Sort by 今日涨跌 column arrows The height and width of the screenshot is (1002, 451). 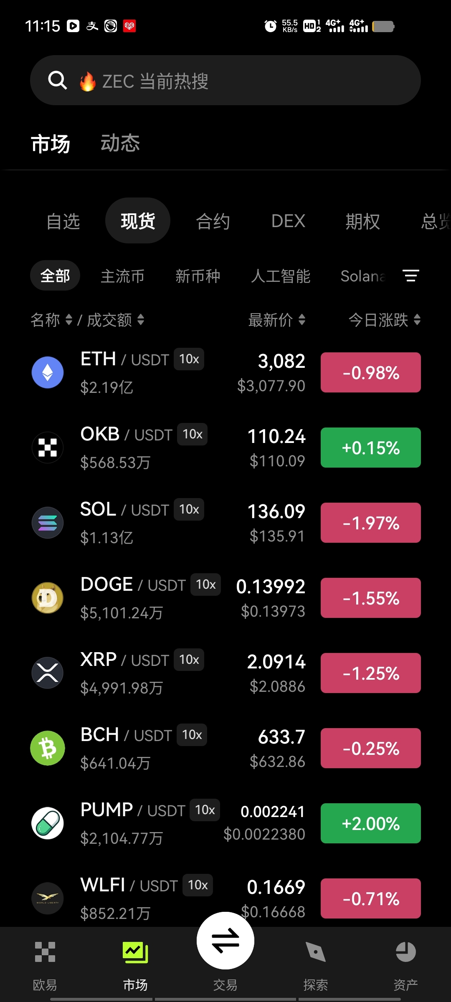pyautogui.click(x=417, y=320)
